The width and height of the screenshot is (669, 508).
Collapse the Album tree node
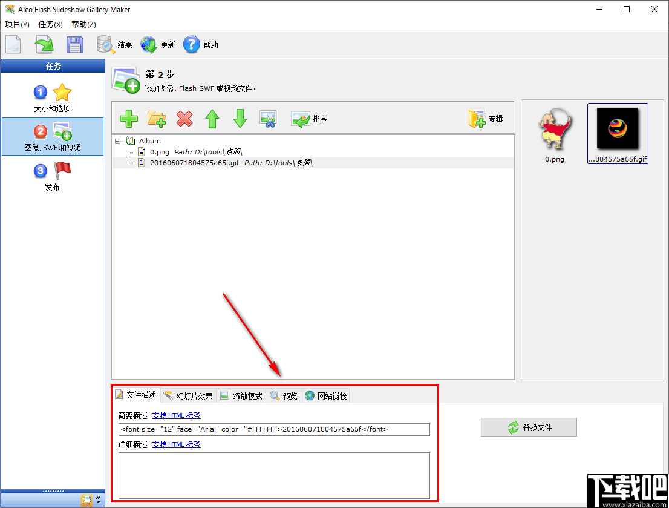click(x=118, y=141)
